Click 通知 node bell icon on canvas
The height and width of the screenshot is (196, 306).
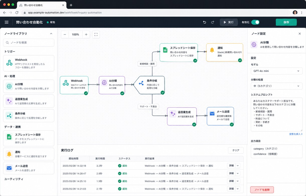tap(212, 50)
